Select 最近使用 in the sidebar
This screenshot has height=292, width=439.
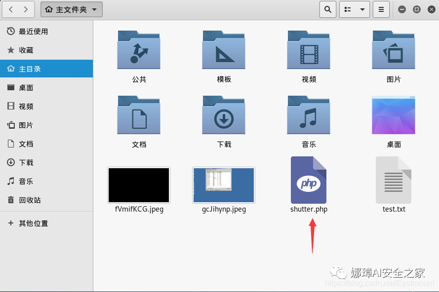click(x=46, y=32)
